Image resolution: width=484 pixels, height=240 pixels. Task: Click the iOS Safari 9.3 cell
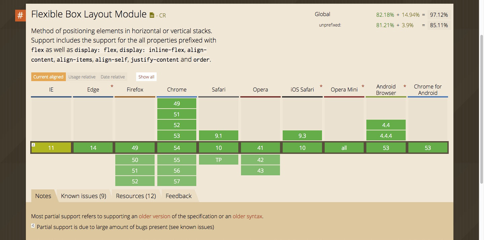click(x=302, y=136)
